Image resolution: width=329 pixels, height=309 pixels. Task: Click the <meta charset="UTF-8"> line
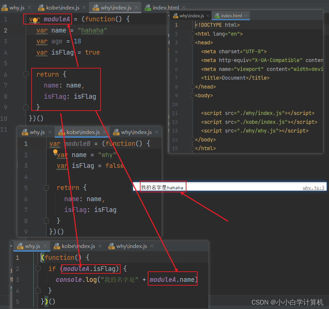(x=234, y=51)
